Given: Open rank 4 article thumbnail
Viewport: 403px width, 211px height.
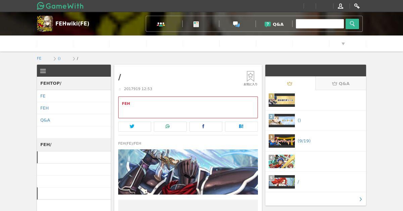Looking at the screenshot, I should [x=282, y=161].
